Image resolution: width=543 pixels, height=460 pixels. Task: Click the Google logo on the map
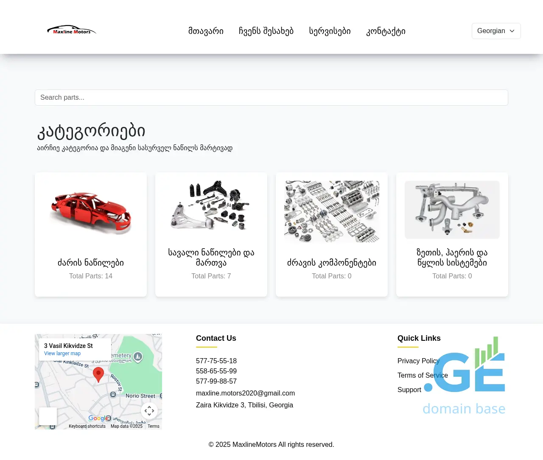coord(96,418)
